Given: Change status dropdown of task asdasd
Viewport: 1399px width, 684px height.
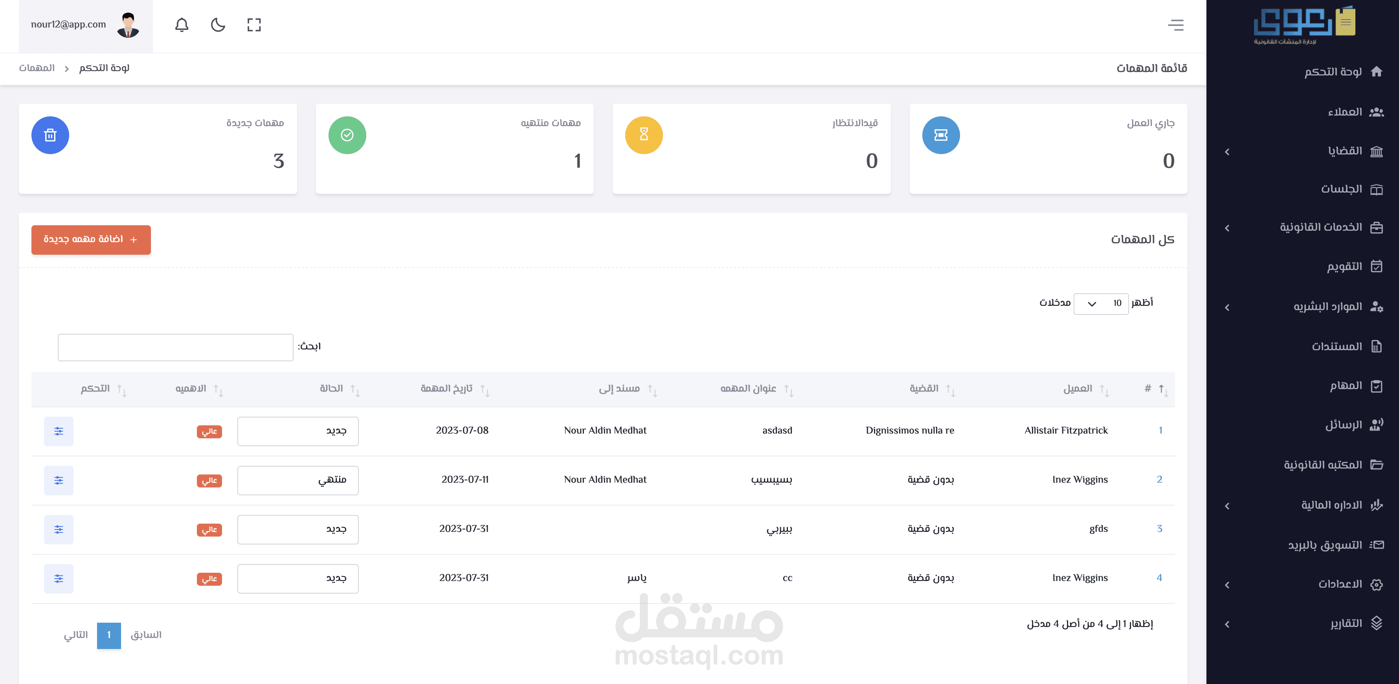Looking at the screenshot, I should click(x=297, y=431).
